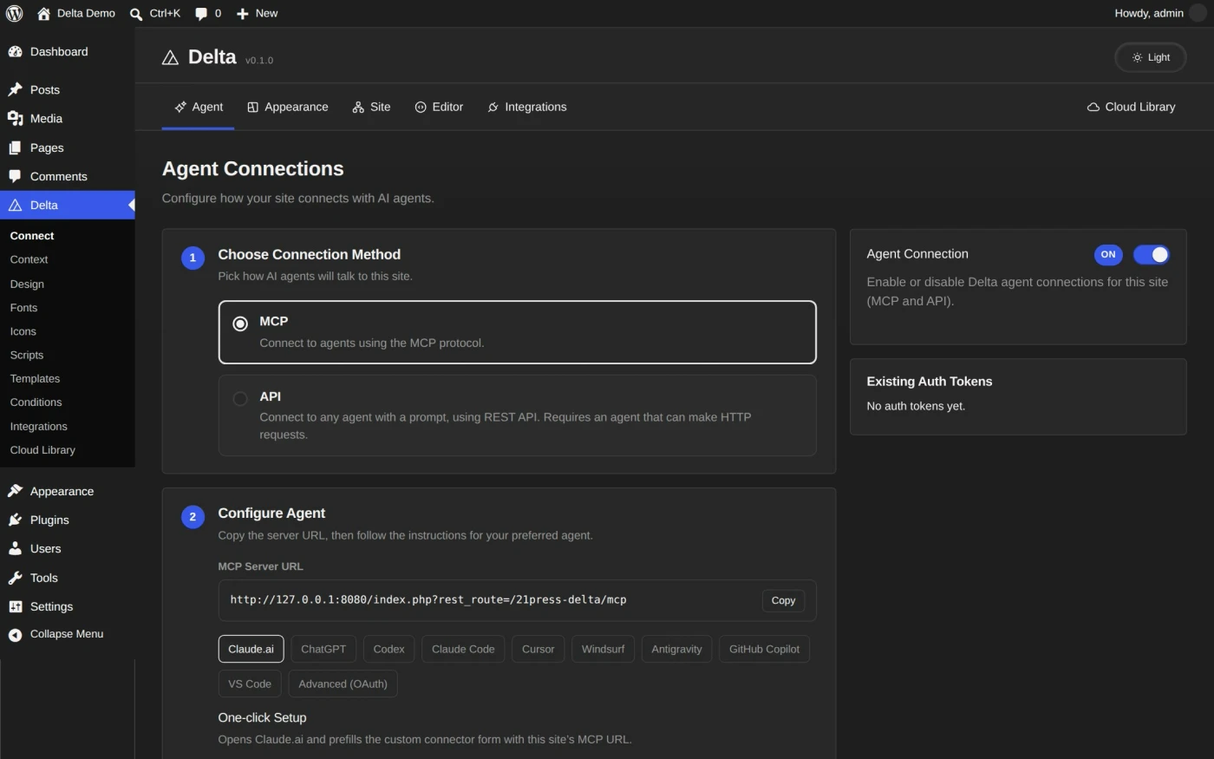Open comments bubble in admin bar
Screen dimensions: 1214x759
click(x=201, y=14)
